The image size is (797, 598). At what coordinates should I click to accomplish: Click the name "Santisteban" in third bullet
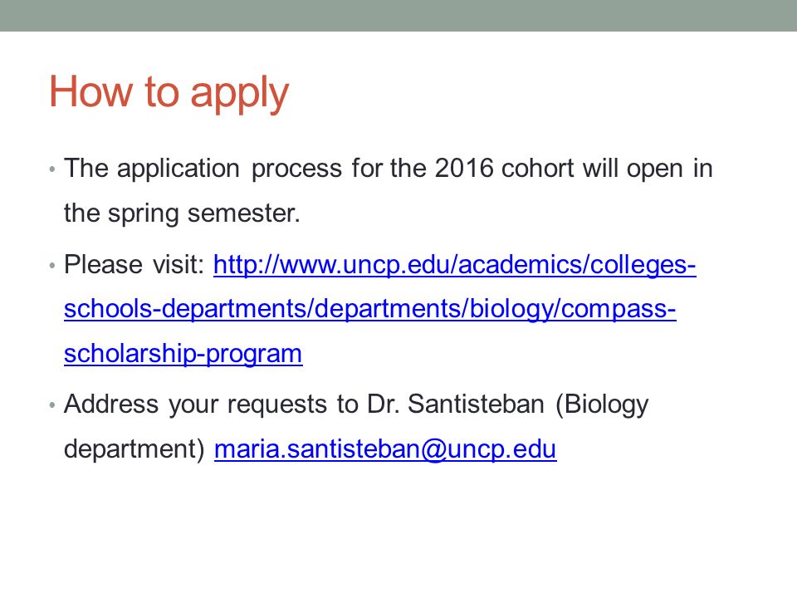476,404
